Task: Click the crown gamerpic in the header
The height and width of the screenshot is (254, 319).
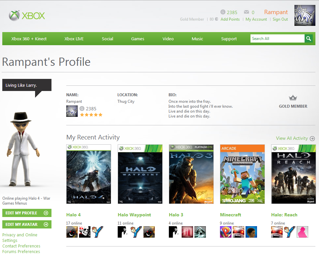Action: click(x=305, y=15)
